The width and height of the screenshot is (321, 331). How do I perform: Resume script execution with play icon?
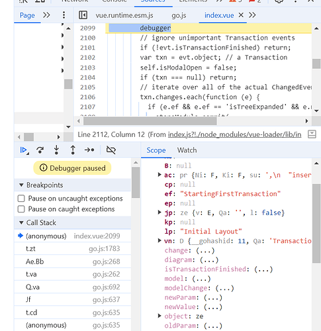[x=24, y=150]
